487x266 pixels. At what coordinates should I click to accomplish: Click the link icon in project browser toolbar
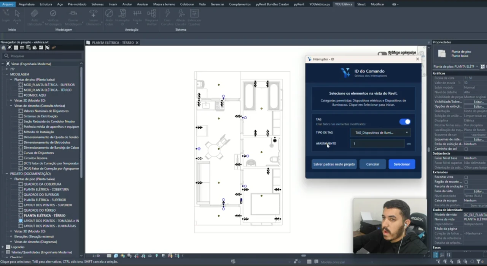(54, 47)
